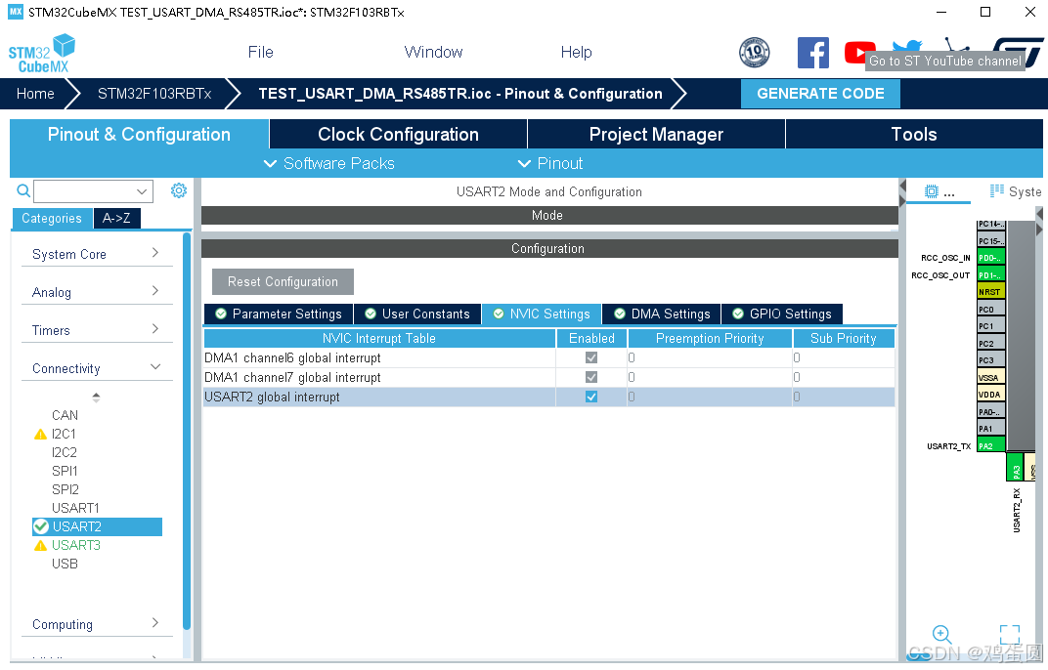1048x670 pixels.
Task: Click the STM32F103RBTx breadcrumb
Action: click(x=154, y=94)
